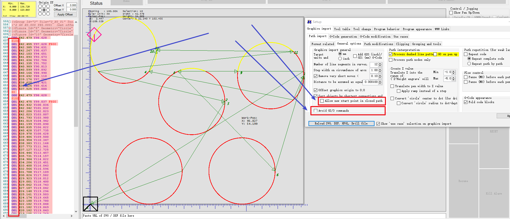Open the G-Code generation tab

[343, 36]
